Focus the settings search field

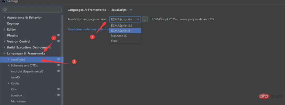tap(32, 10)
